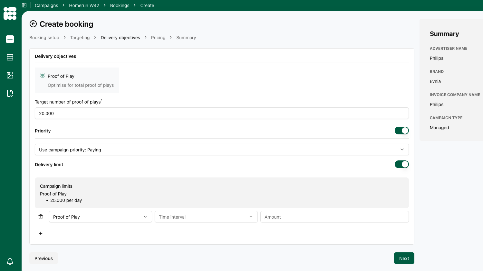483x271 pixels.
Task: Add a new delivery limit with plus icon
Action: pyautogui.click(x=41, y=233)
